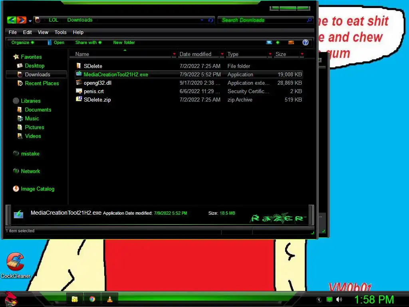Expand the Organize dropdown

[23, 42]
